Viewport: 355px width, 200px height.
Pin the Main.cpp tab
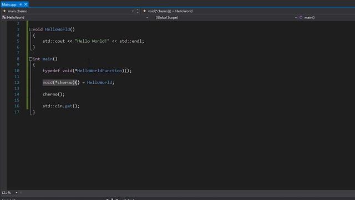(21, 4)
